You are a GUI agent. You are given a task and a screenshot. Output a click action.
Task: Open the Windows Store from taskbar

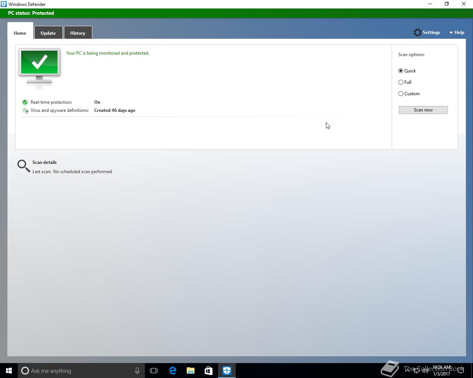[x=209, y=371]
